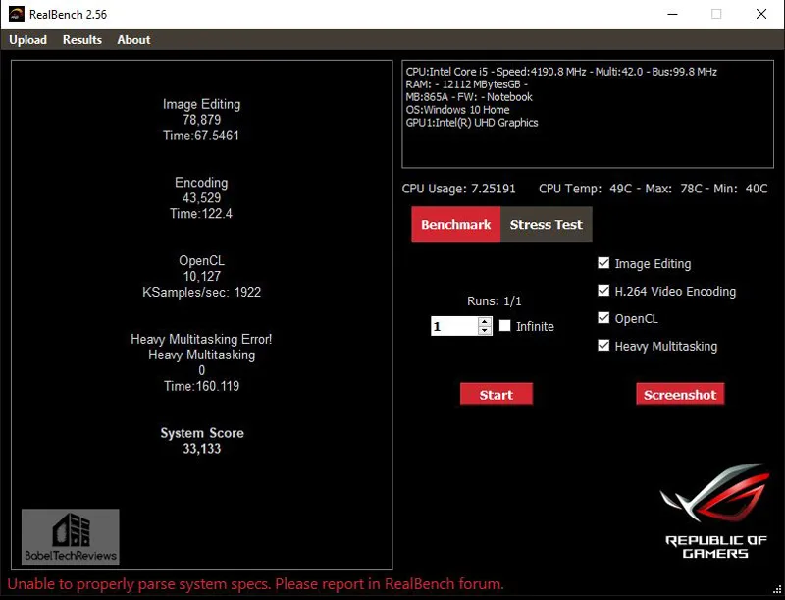Increase runs with the up arrow
The width and height of the screenshot is (785, 600).
(x=484, y=321)
